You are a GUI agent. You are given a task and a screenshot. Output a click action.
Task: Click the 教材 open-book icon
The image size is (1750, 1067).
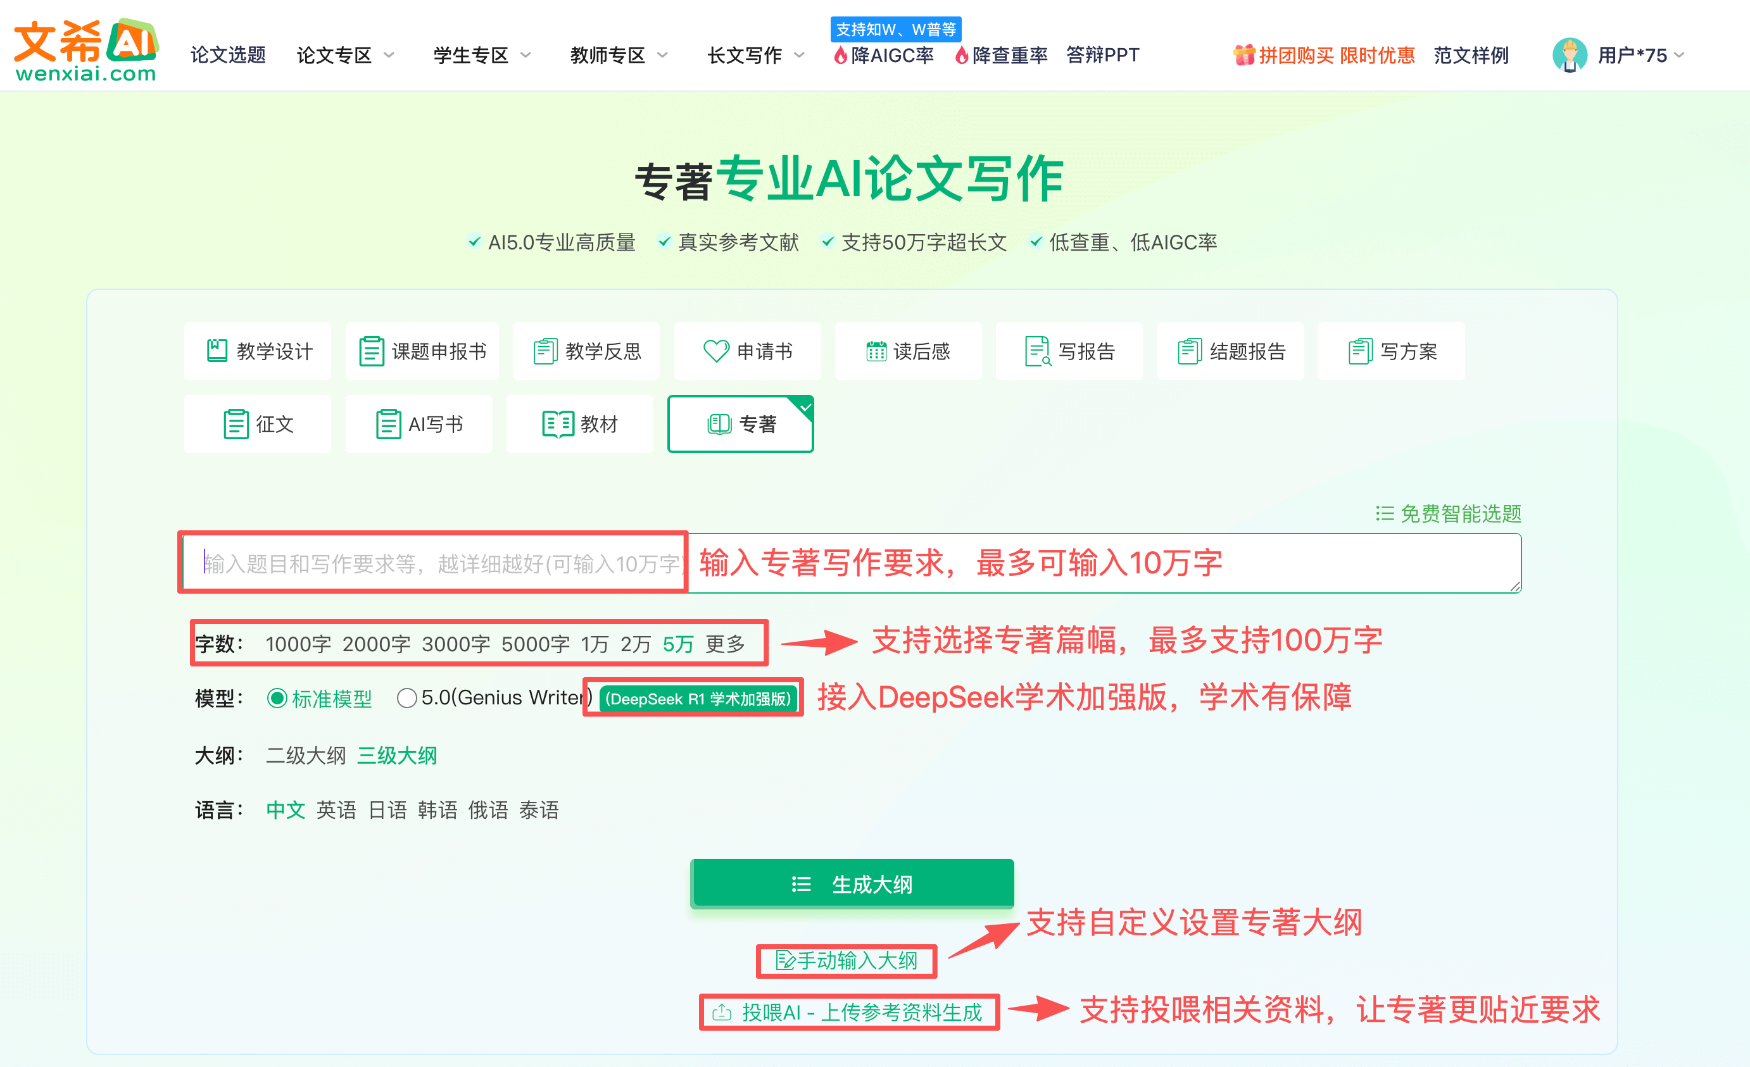point(558,424)
